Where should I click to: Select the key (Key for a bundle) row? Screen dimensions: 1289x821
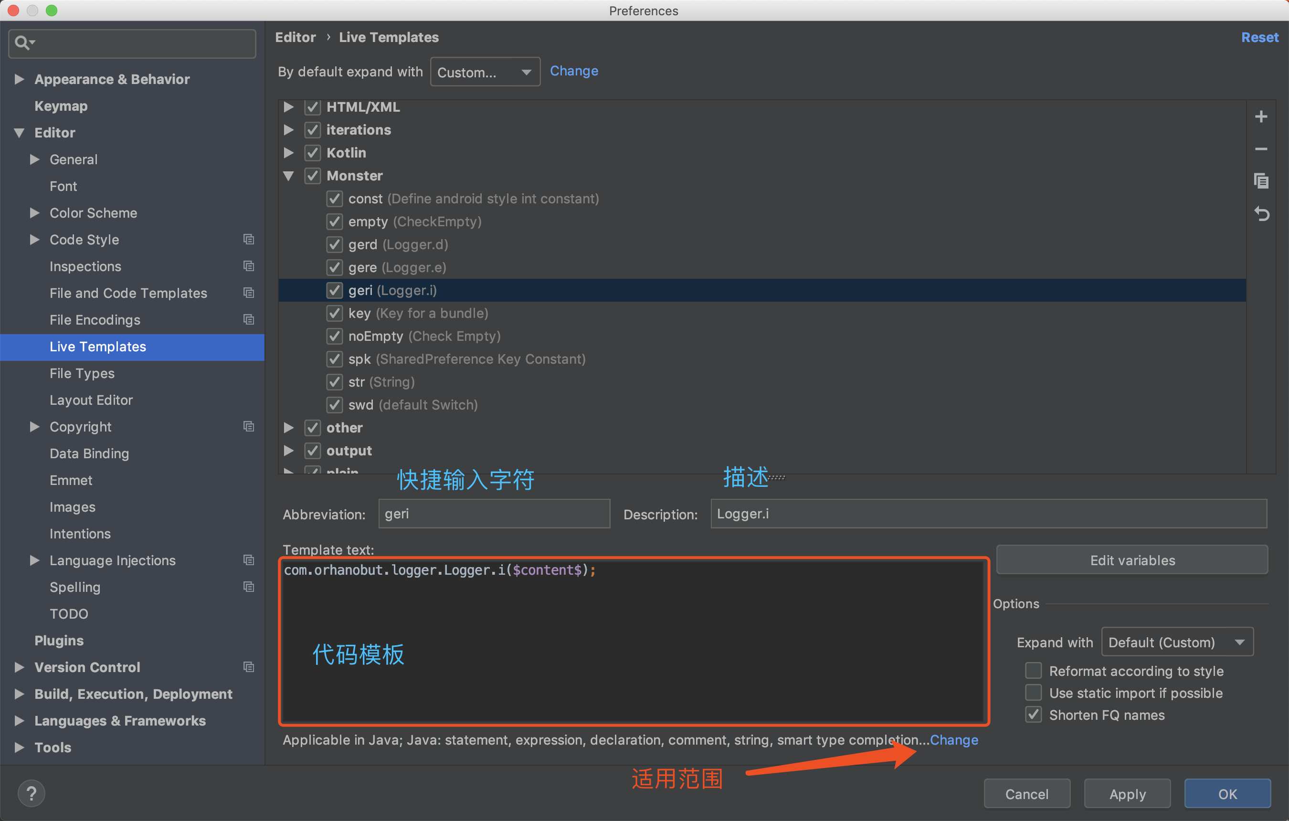point(762,313)
